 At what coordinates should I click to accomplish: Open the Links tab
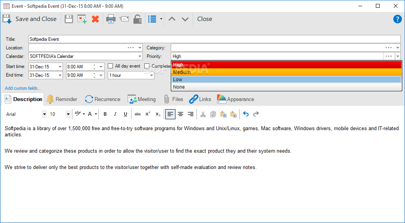tap(200, 99)
